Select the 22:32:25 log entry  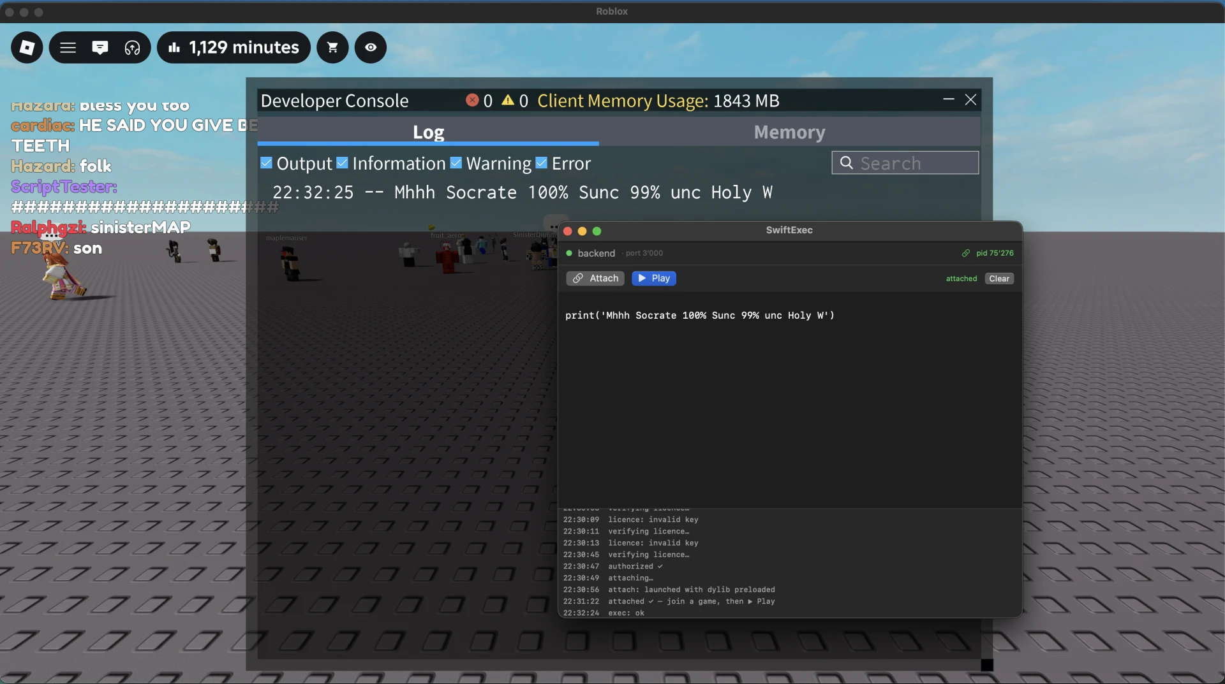coord(522,193)
